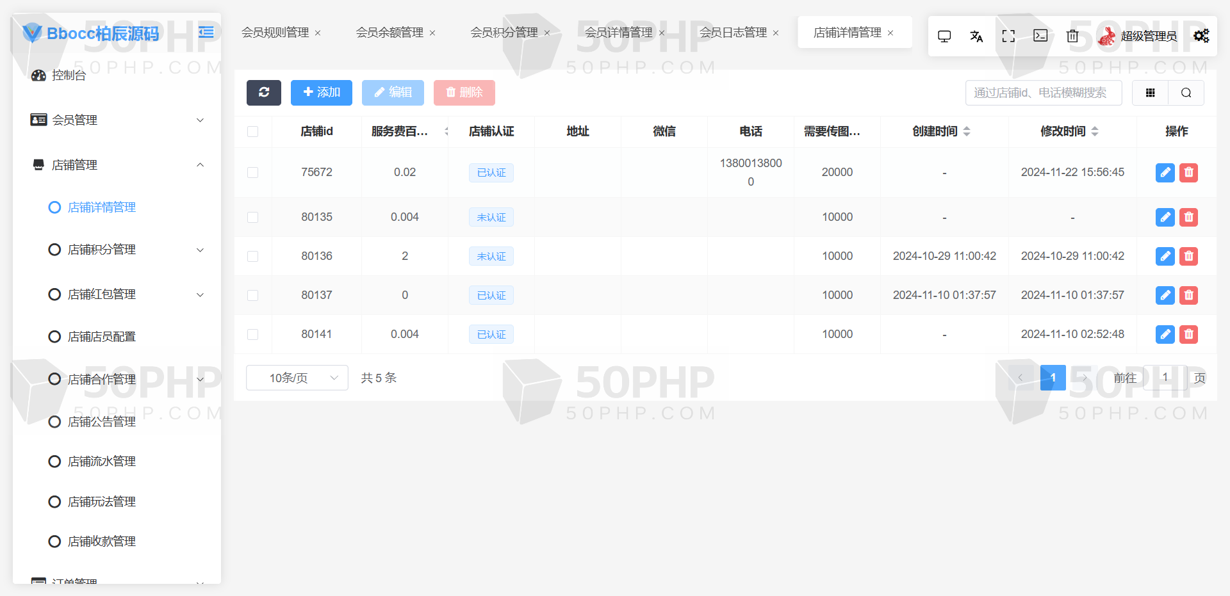Open the language translation icon
1230x596 pixels.
tap(976, 36)
